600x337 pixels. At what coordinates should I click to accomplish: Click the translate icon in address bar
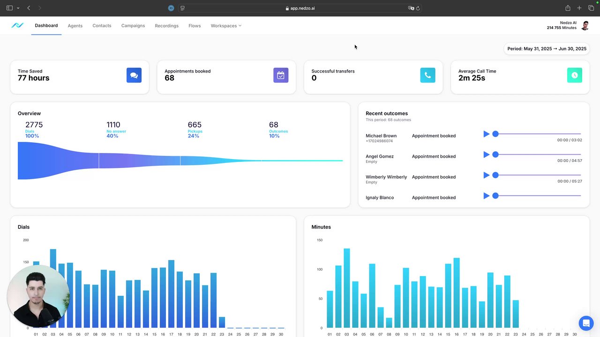pyautogui.click(x=411, y=8)
